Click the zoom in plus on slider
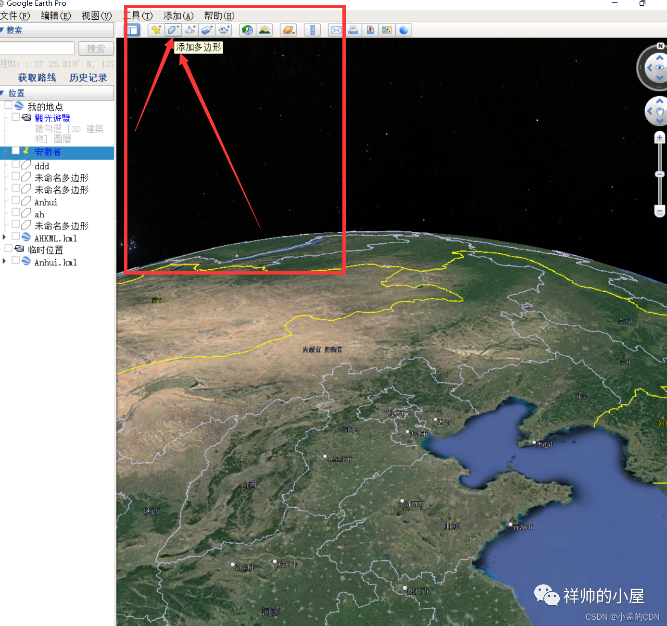The height and width of the screenshot is (626, 667). click(659, 138)
